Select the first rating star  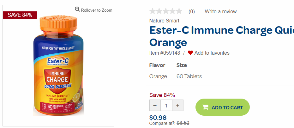(x=153, y=11)
